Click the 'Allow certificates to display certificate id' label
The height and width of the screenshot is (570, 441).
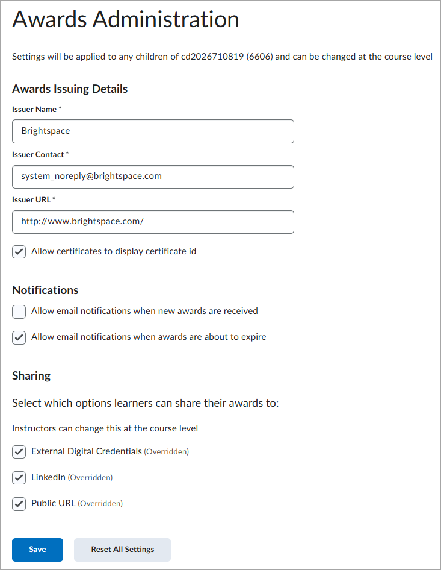pyautogui.click(x=114, y=251)
